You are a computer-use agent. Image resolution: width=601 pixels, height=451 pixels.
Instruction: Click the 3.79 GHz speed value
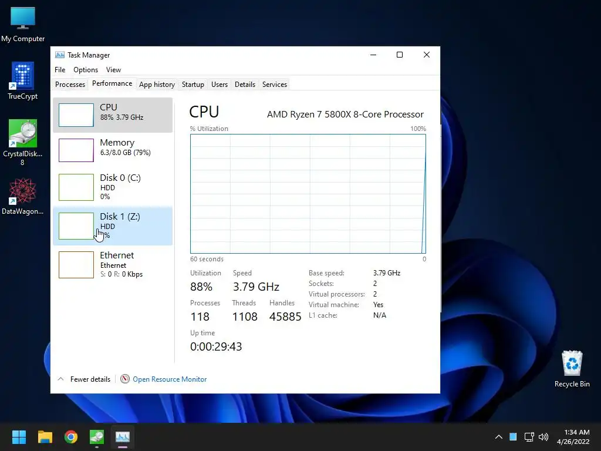point(256,287)
